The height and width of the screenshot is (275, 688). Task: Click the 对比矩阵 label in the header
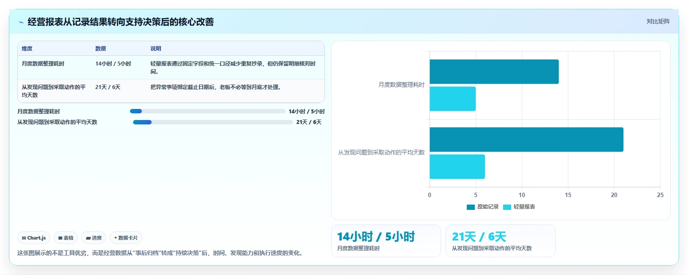pos(658,21)
